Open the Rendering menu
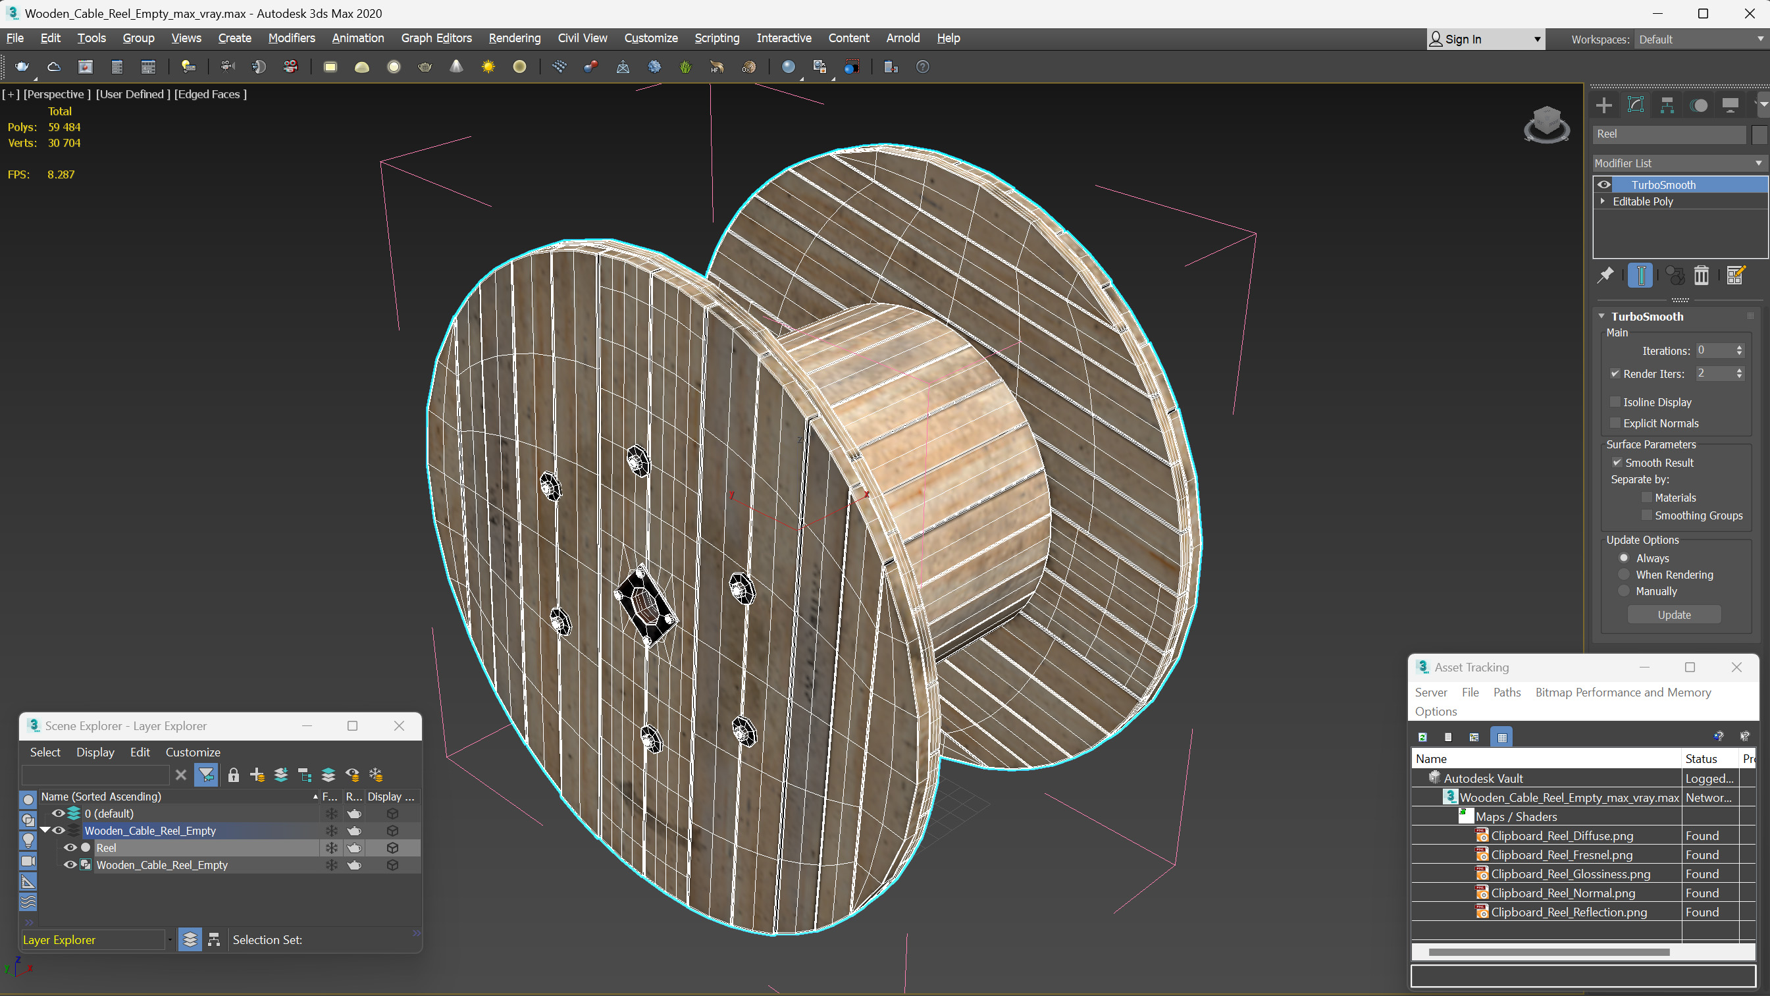 (x=515, y=38)
